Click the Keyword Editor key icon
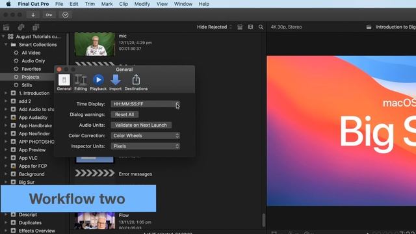The height and width of the screenshot is (234, 416). pos(49,15)
